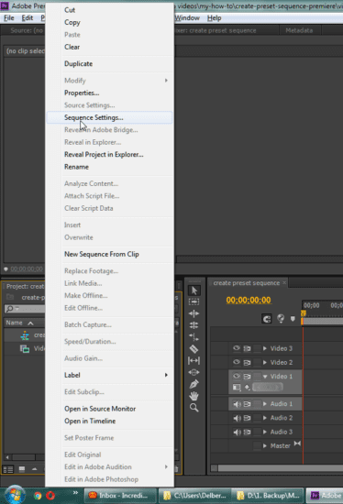Click the List View icon in Project panel
Image resolution: width=343 pixels, height=504 pixels.
point(8,469)
